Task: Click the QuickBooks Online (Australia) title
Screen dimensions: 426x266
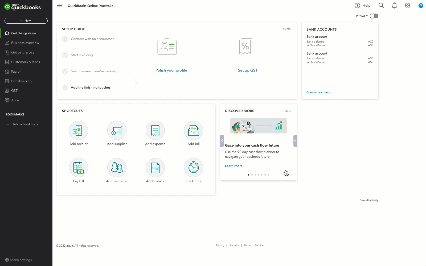Action: (x=91, y=6)
